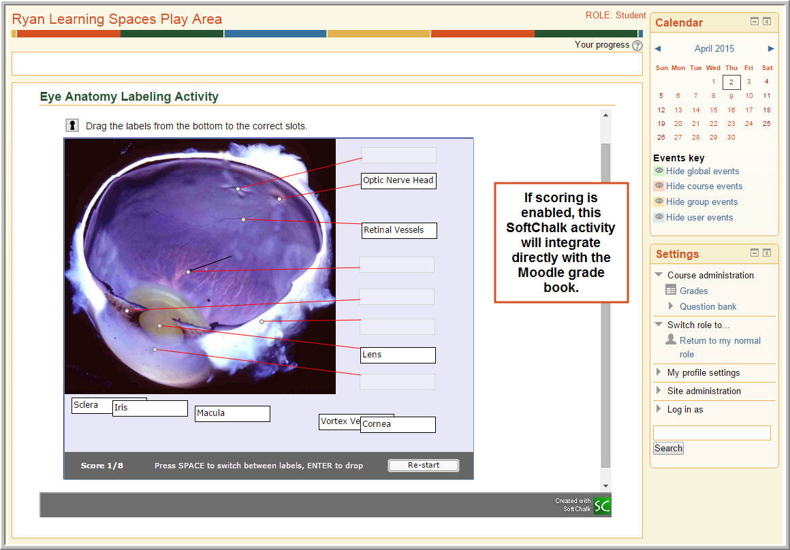Go to previous month in calendar
790x550 pixels.
[657, 48]
